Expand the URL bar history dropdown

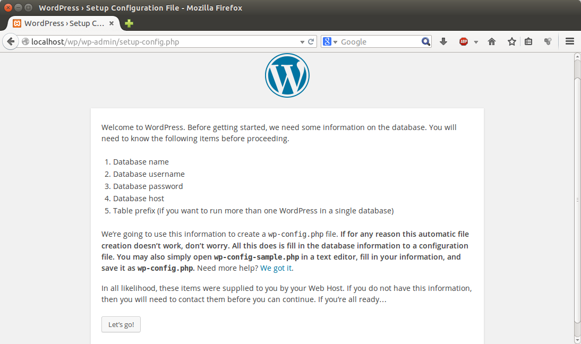coord(302,41)
